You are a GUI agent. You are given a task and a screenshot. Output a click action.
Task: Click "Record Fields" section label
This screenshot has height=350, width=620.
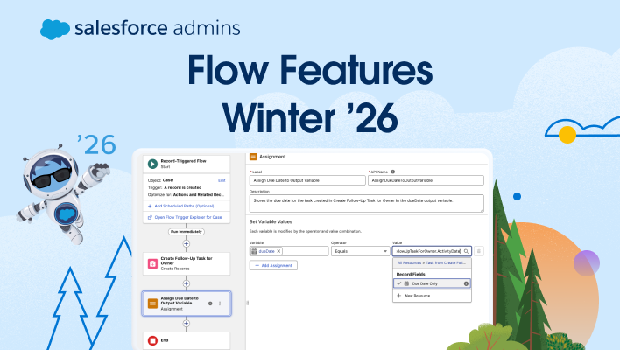click(x=411, y=274)
